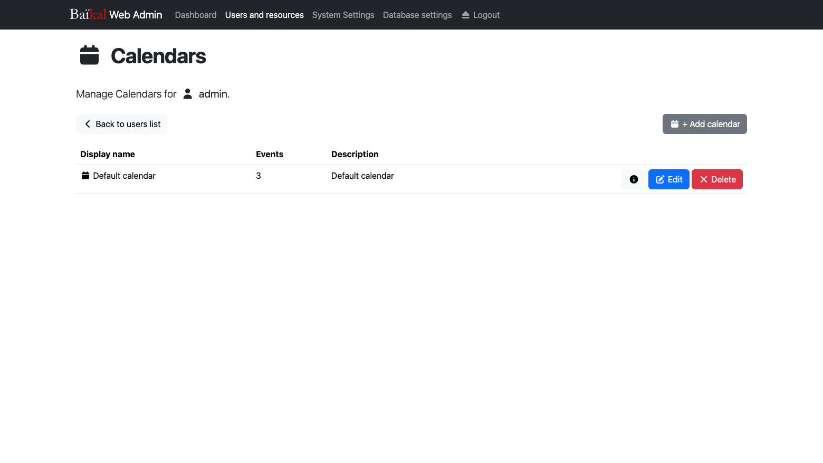Click the Baïkal Web Admin logo
The height and width of the screenshot is (463, 823).
pos(116,15)
